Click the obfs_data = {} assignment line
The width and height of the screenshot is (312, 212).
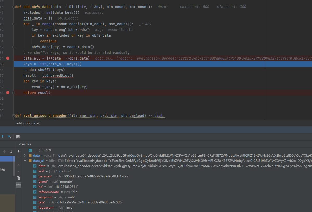pos(38,18)
